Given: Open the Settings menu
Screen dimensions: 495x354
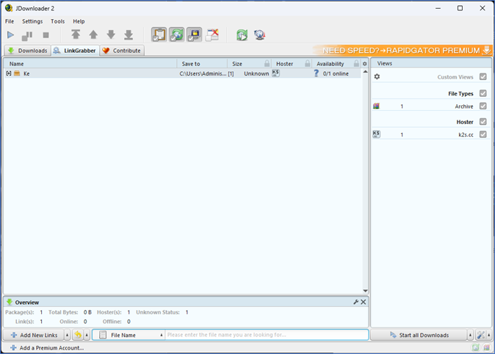Looking at the screenshot, I should click(32, 21).
